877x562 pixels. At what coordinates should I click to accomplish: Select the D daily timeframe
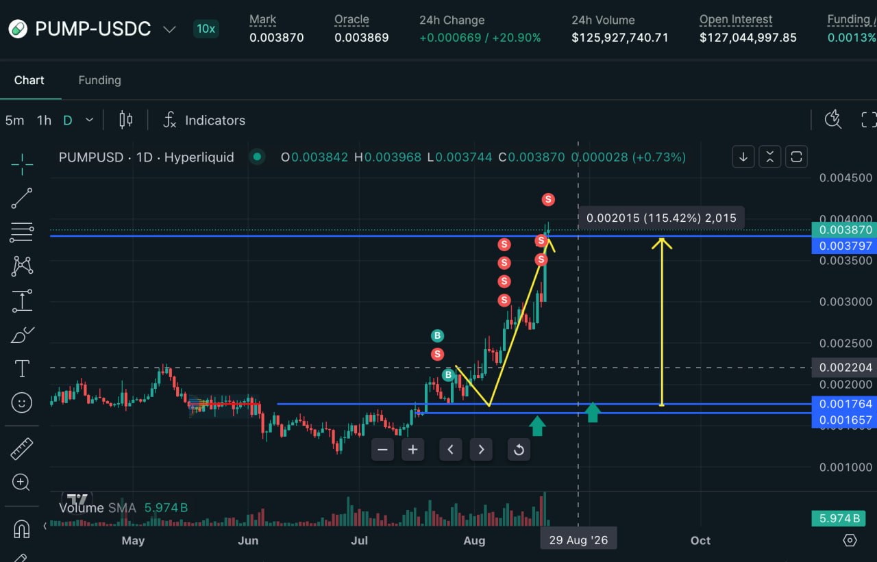67,120
